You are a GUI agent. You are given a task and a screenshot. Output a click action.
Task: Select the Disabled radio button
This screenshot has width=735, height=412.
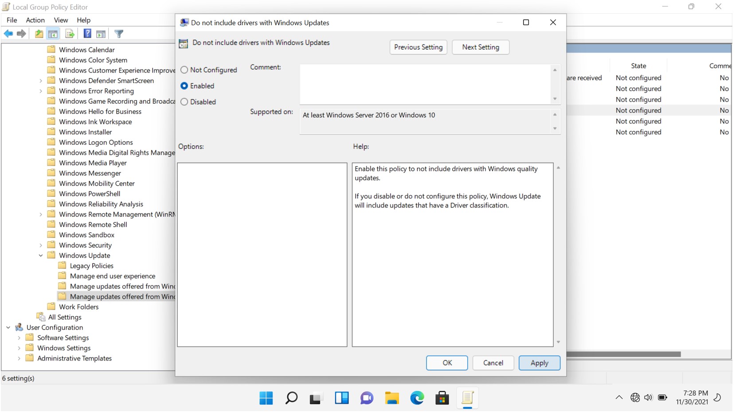[x=184, y=102]
